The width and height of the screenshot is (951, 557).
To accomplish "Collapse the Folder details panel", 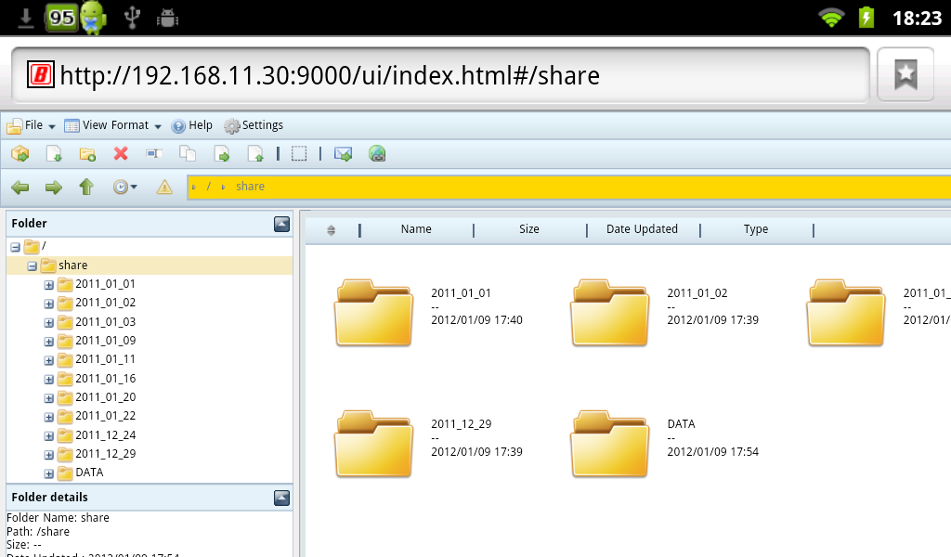I will [x=281, y=499].
